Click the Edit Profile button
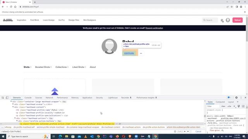 click(129, 53)
